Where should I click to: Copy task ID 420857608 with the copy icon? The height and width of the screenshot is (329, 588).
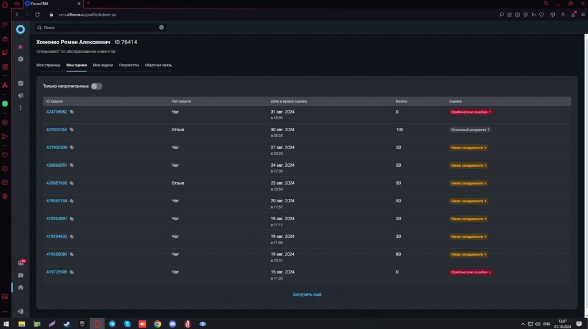coord(72,183)
